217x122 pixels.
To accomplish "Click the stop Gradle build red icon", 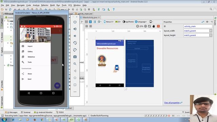I will tap(169, 116).
